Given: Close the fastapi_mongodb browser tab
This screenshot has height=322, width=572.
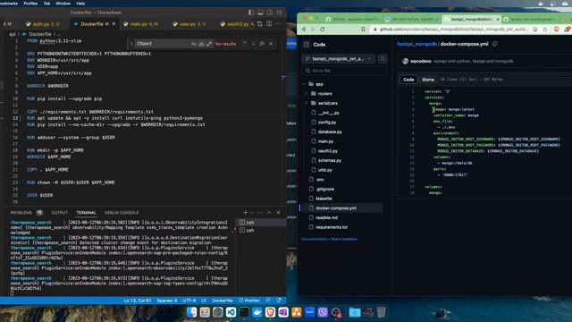Looking at the screenshot, I should click(498, 19).
